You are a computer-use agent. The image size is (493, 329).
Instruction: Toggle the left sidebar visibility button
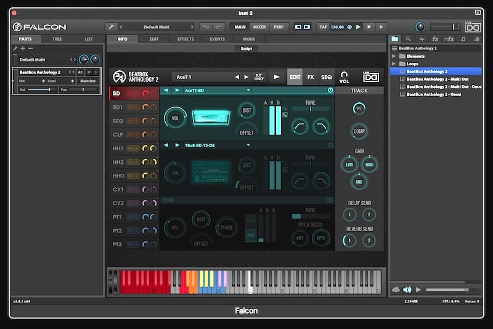coord(298,27)
